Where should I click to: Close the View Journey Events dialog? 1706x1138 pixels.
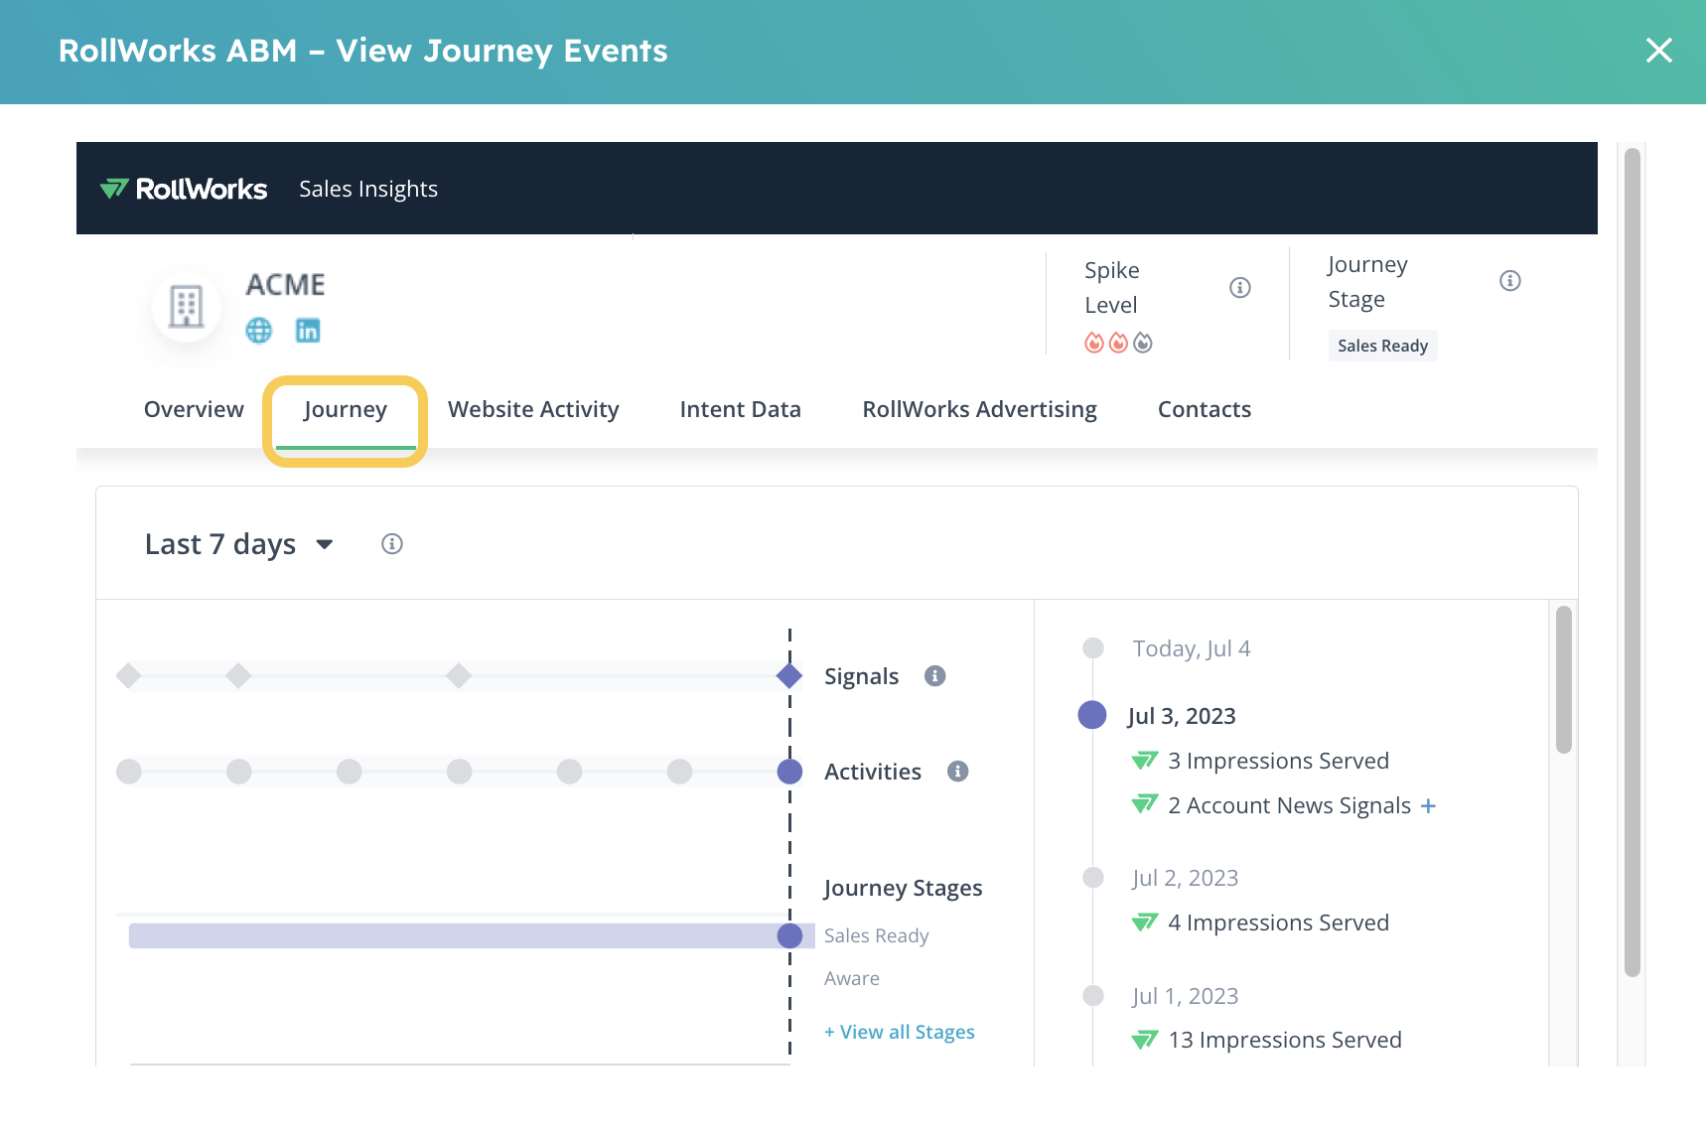pyautogui.click(x=1658, y=51)
